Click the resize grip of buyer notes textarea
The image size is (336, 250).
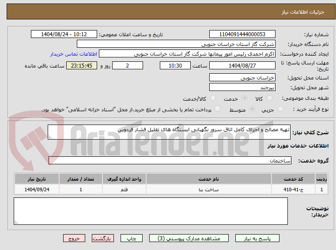point(16,223)
